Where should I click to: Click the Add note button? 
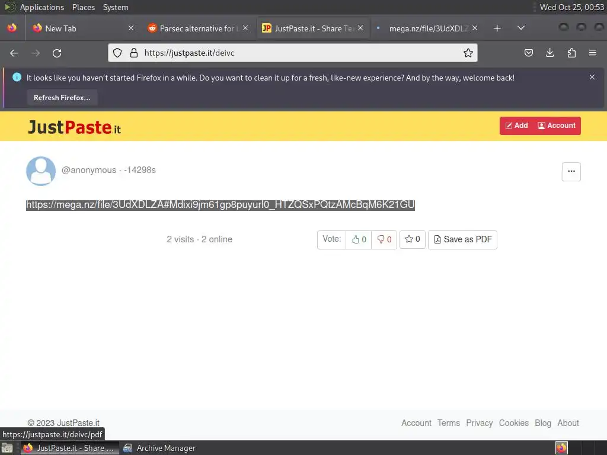(516, 126)
